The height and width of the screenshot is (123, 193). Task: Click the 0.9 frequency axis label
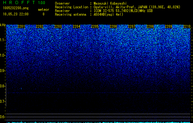click(3, 71)
